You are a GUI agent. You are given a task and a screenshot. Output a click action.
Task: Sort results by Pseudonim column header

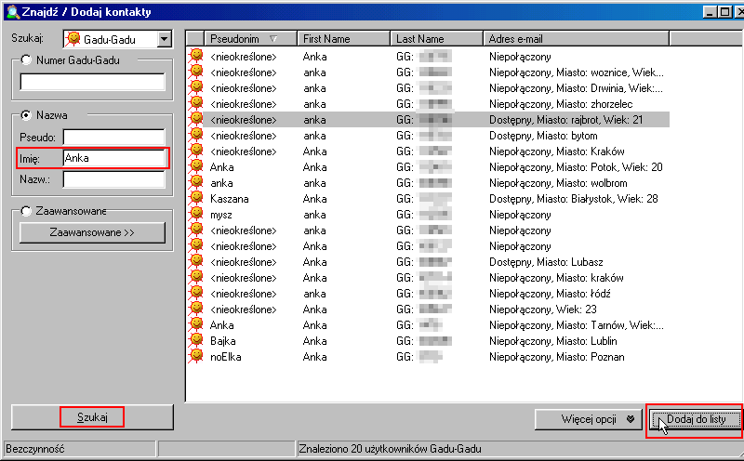click(241, 39)
